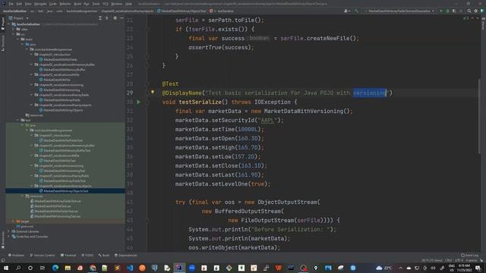Open Project panel gear options
The width and height of the screenshot is (486, 273).
click(x=115, y=18)
